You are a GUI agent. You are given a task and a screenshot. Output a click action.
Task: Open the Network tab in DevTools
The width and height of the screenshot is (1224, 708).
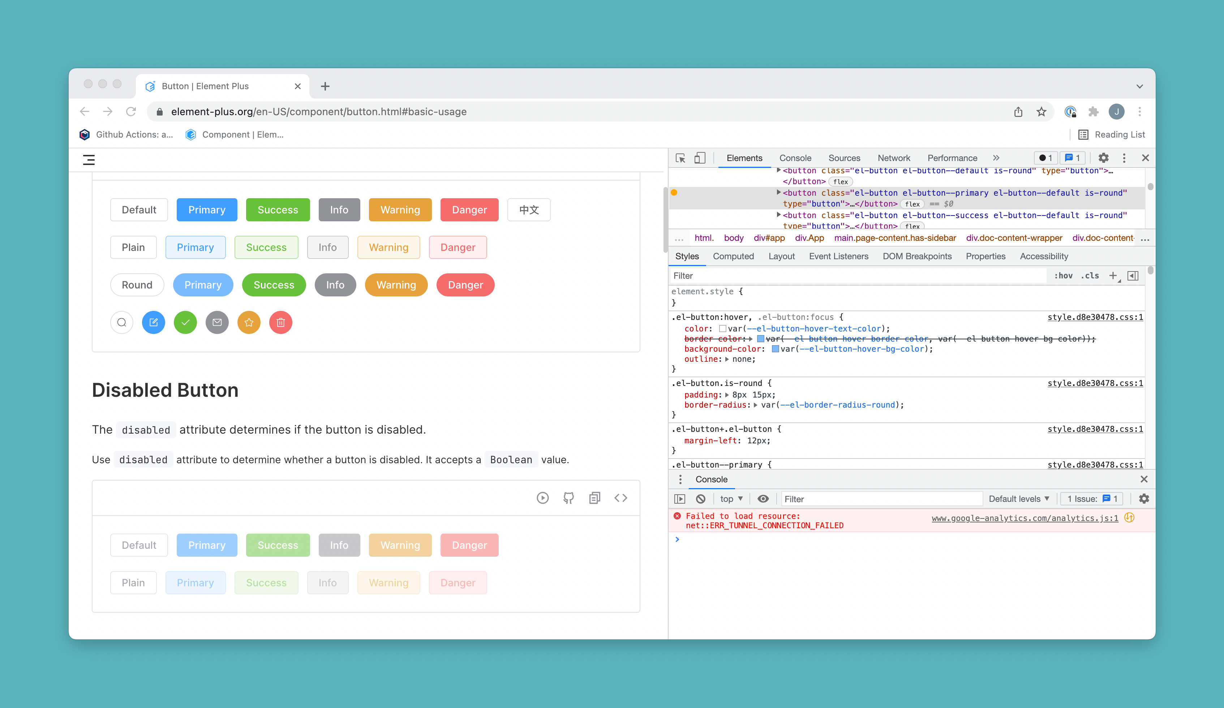pos(893,158)
